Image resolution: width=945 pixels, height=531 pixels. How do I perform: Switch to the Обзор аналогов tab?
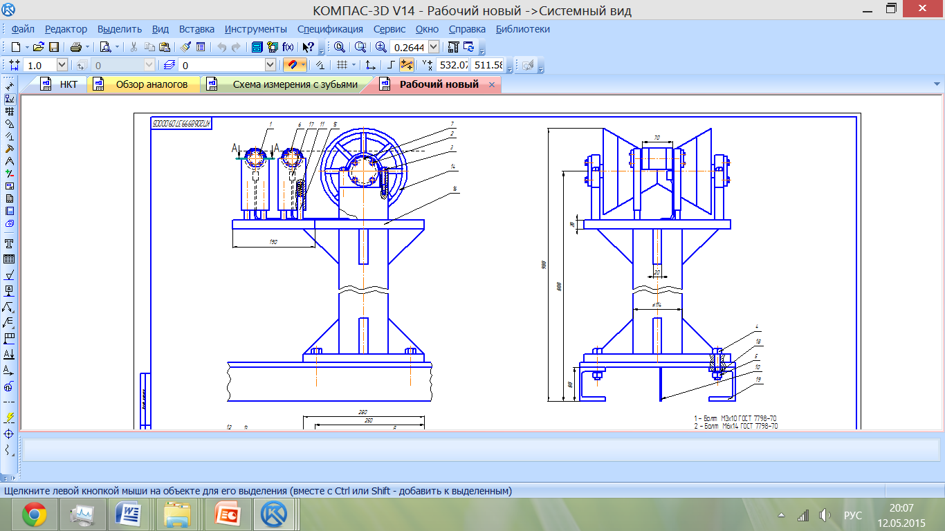tap(152, 84)
